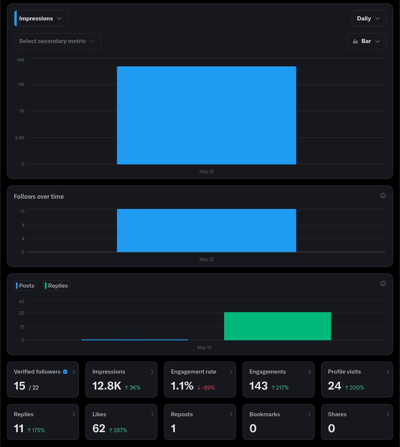
Task: Click the Follows over time bar for May 12
Action: [207, 231]
